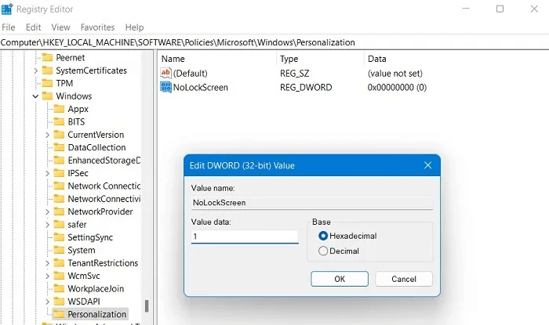Click the registry path address bar

274,42
